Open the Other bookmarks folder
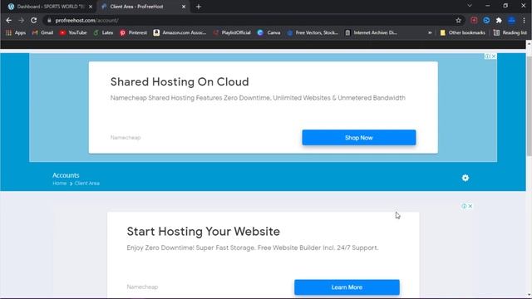This screenshot has height=299, width=532. point(462,32)
